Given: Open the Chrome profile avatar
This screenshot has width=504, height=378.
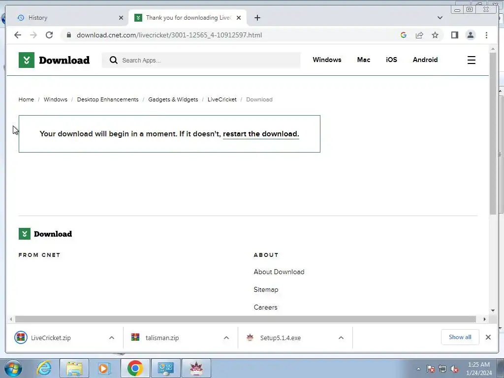Looking at the screenshot, I should pos(470,35).
